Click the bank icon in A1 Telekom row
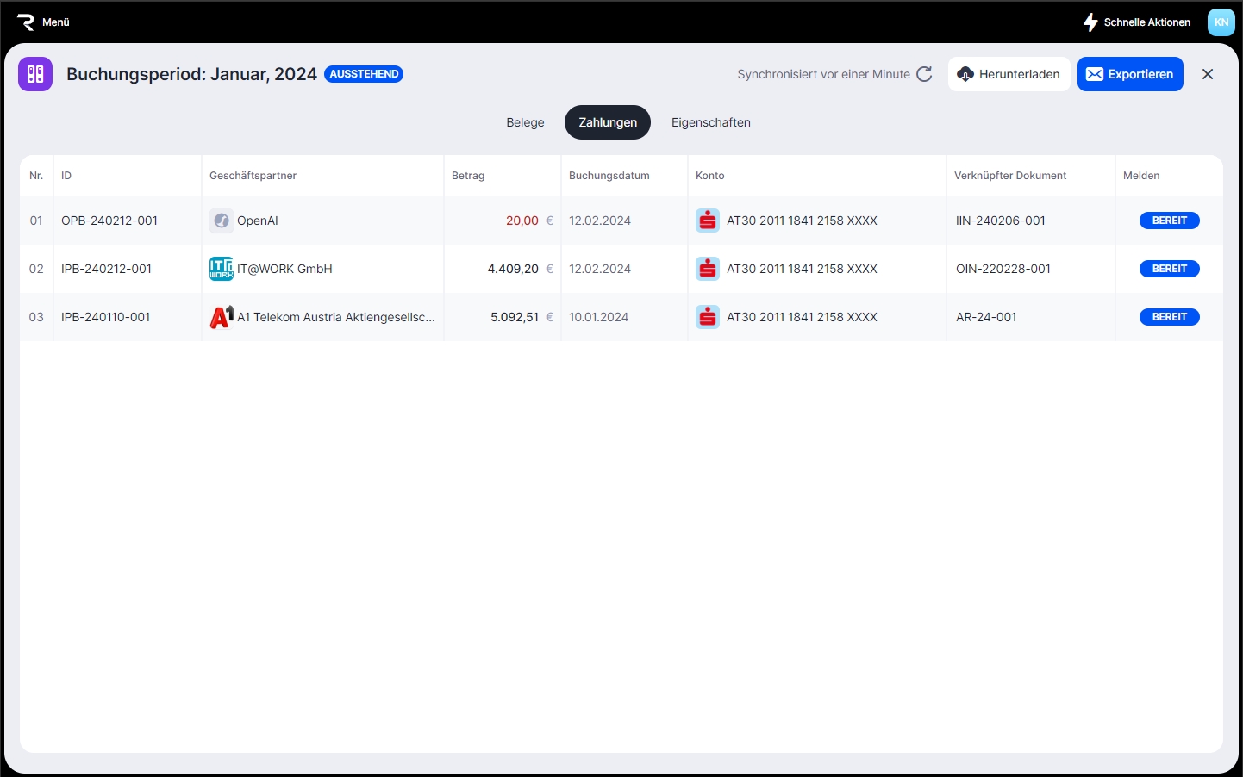Viewport: 1243px width, 777px height. point(708,317)
